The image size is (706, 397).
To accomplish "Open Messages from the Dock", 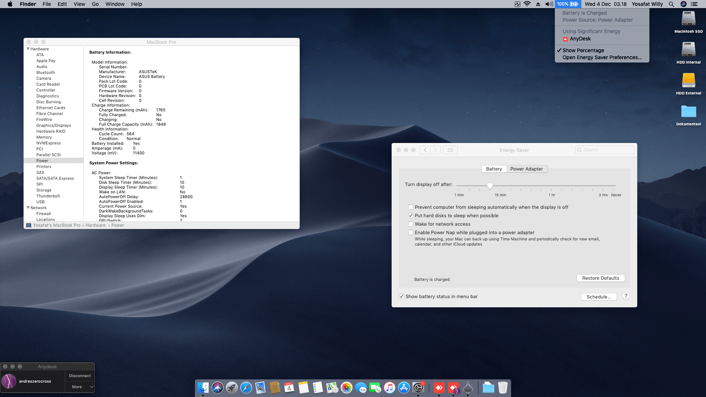I will [361, 387].
